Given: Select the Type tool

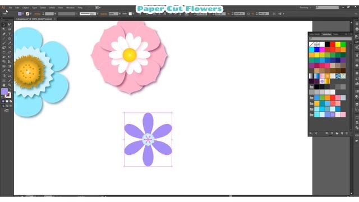Looking at the screenshot, I should coord(10,34).
